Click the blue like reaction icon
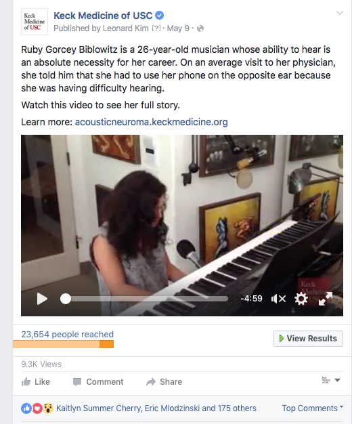The height and width of the screenshot is (424, 352). [x=26, y=408]
